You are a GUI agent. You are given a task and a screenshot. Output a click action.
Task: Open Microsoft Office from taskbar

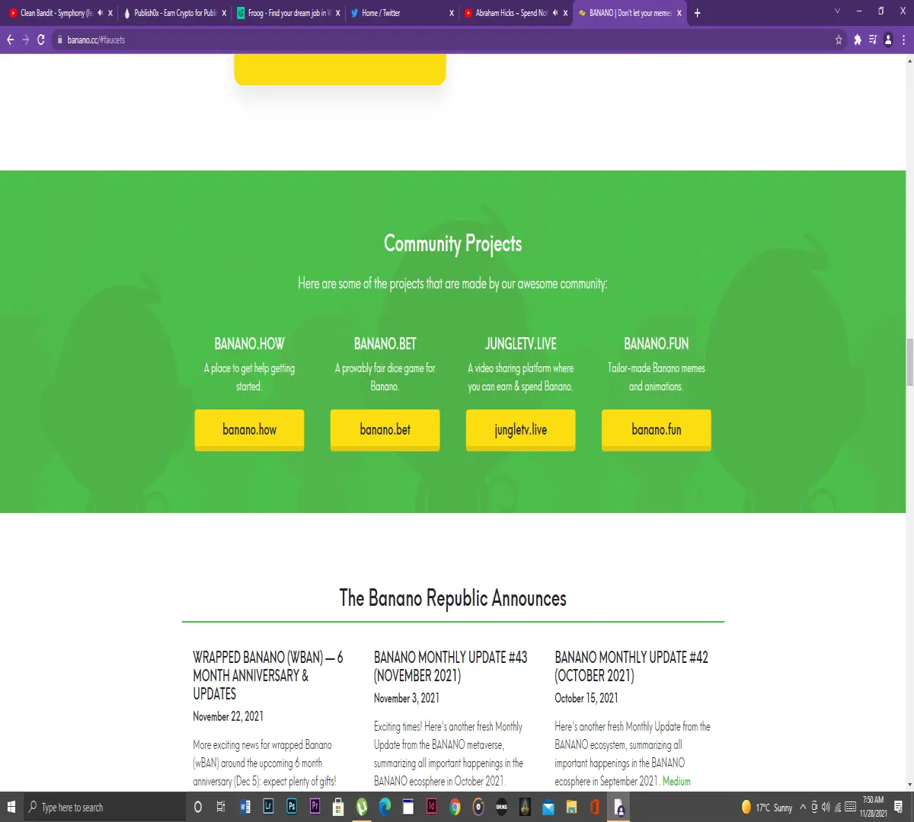click(595, 807)
